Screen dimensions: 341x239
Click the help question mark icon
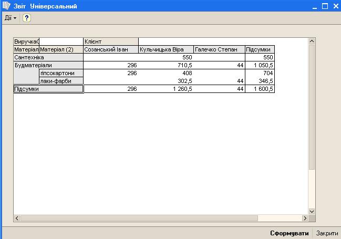pyautogui.click(x=26, y=18)
